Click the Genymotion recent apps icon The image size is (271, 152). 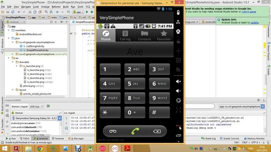(x=178, y=136)
